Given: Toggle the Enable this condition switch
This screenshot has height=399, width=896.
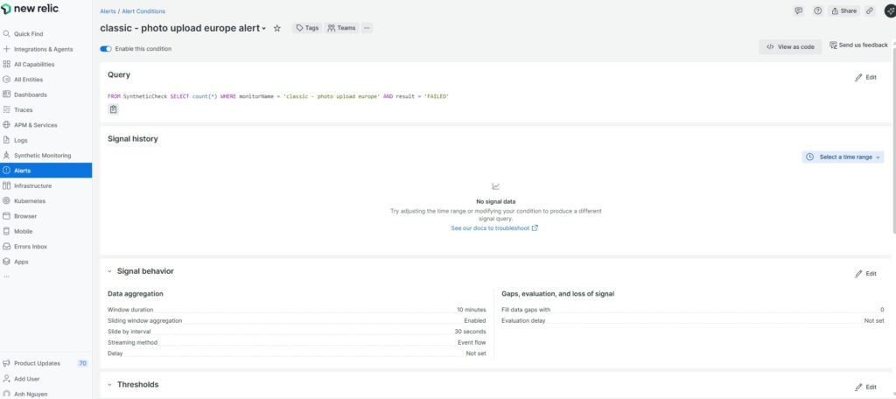Looking at the screenshot, I should tap(106, 49).
